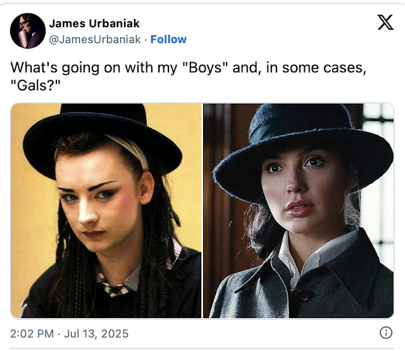The image size is (405, 351).
Task: Click the divider line below the timestamp
Action: point(202,348)
